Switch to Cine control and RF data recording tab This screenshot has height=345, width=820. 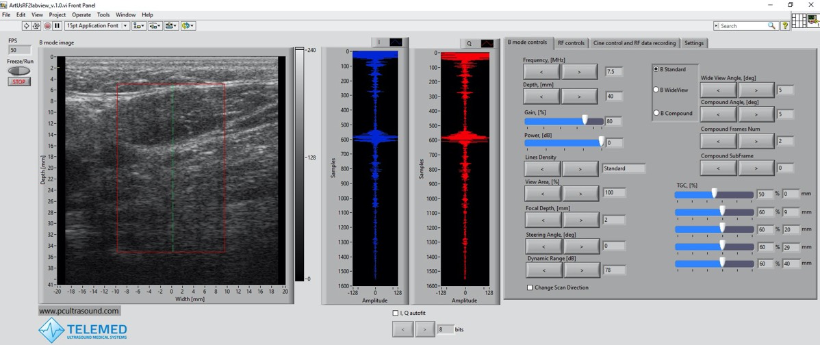click(635, 43)
